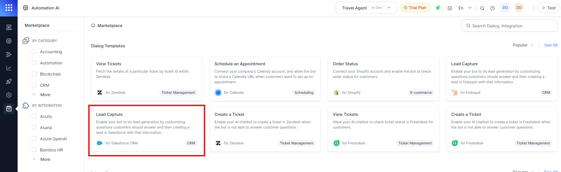Screen dimensions: 561x172
Task: Click the green lightning bolt icon
Action: click(438, 8)
